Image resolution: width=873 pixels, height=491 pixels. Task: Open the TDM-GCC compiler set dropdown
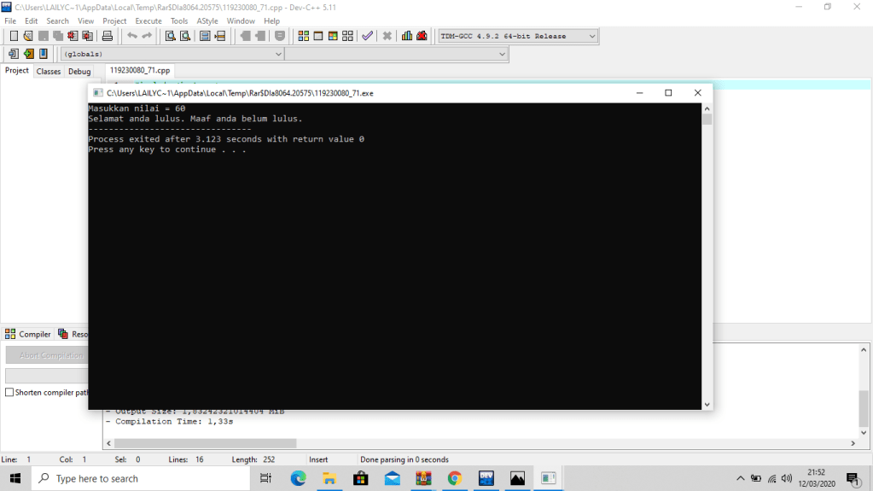(x=517, y=36)
